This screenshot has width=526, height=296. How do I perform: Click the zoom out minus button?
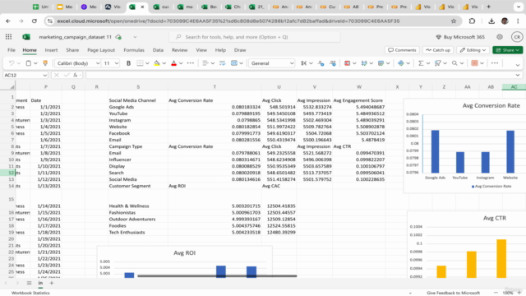pos(496,293)
